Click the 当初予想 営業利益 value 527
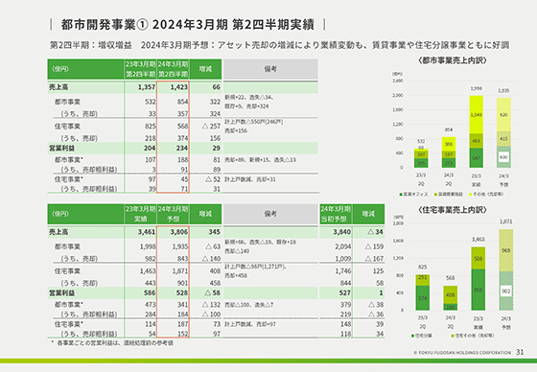537x372 pixels. pos(345,292)
